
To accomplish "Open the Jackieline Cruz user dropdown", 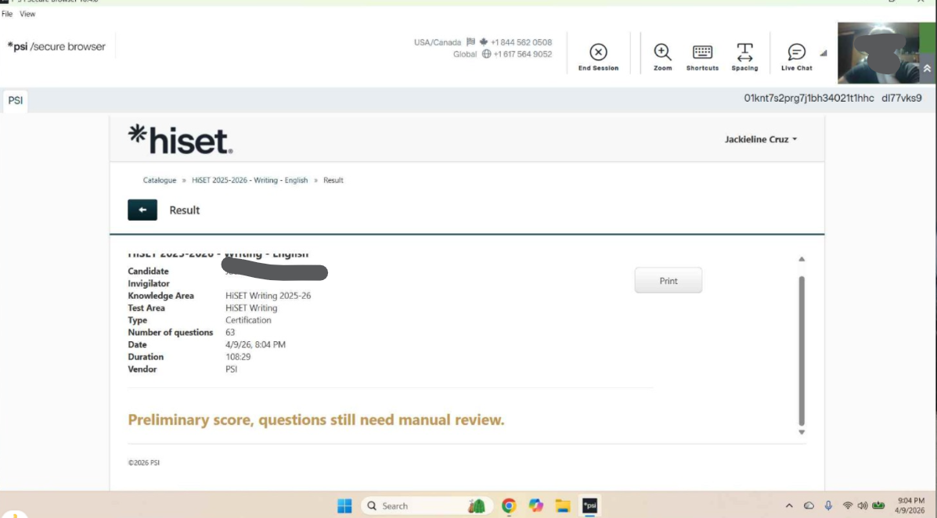I will click(x=761, y=139).
